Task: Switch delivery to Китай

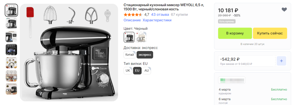Action: 129,55
